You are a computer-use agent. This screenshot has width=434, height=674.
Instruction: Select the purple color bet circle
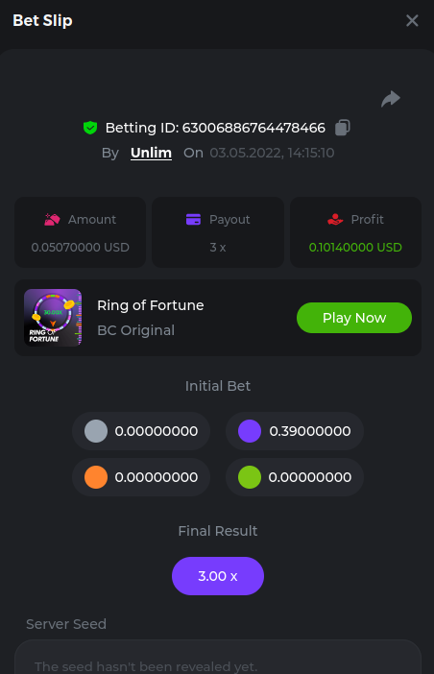pyautogui.click(x=250, y=431)
